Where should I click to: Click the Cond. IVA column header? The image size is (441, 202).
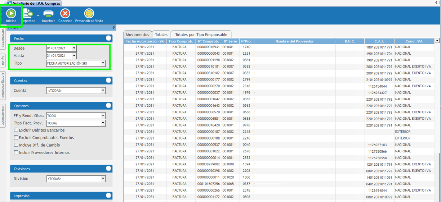click(414, 41)
